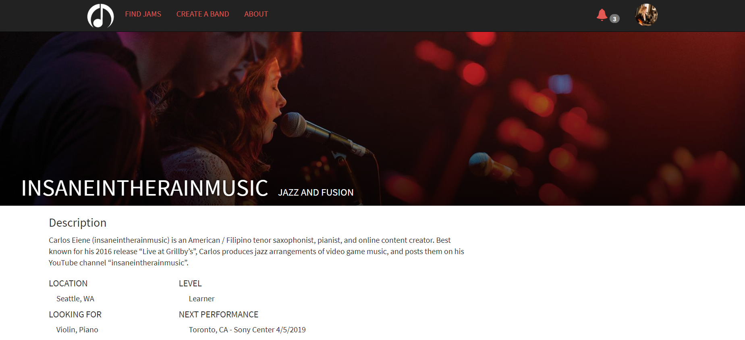Click the notification count badge showing 3

614,19
